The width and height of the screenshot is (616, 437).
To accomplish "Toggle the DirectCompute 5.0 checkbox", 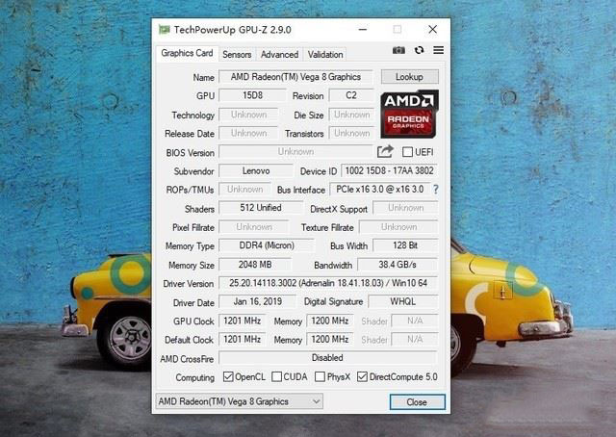I will tap(362, 376).
